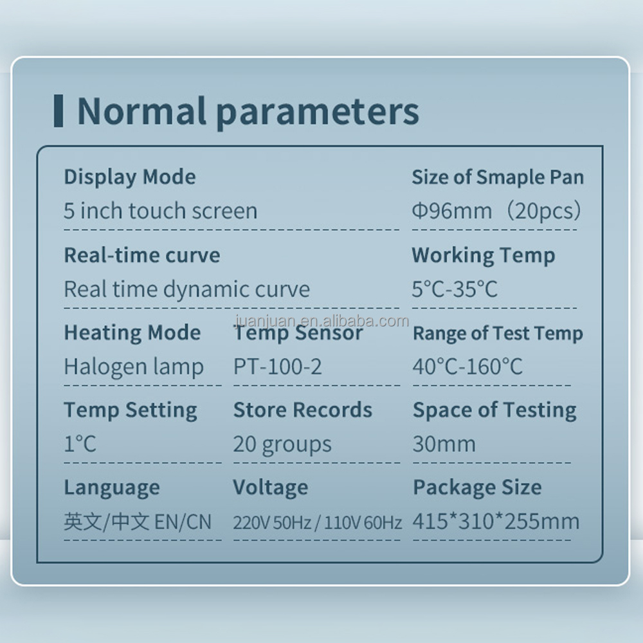The width and height of the screenshot is (643, 643).
Task: Click the "Working Temp" label
Action: coord(483,255)
